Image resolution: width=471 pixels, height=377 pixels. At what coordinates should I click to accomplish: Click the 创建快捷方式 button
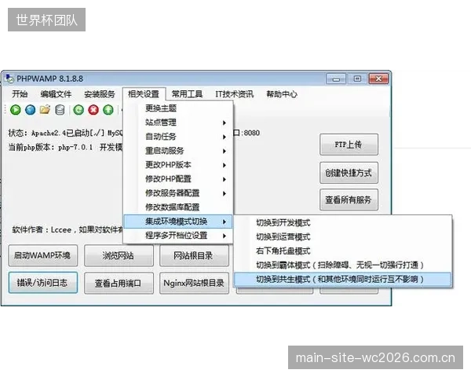click(349, 173)
